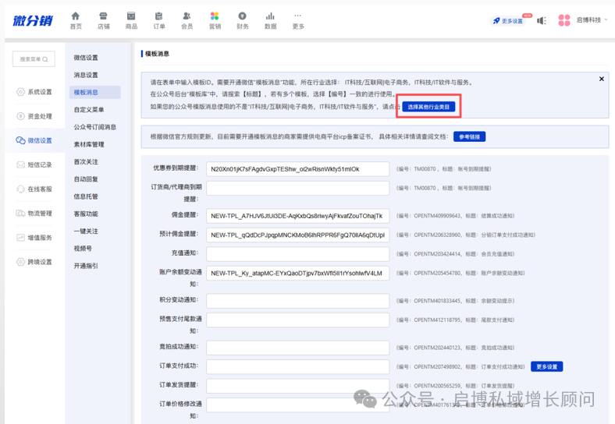This screenshot has width=615, height=424.
Task: Select 客服功能 submenu item
Action: [86, 214]
